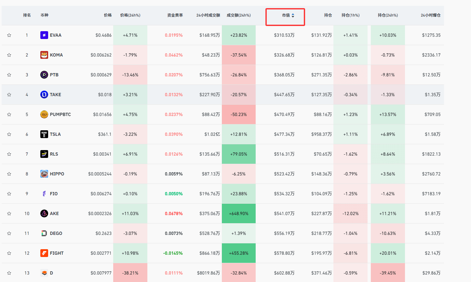The width and height of the screenshot is (471, 282).
Task: Click PTB price $0.000629
Action: (x=101, y=75)
